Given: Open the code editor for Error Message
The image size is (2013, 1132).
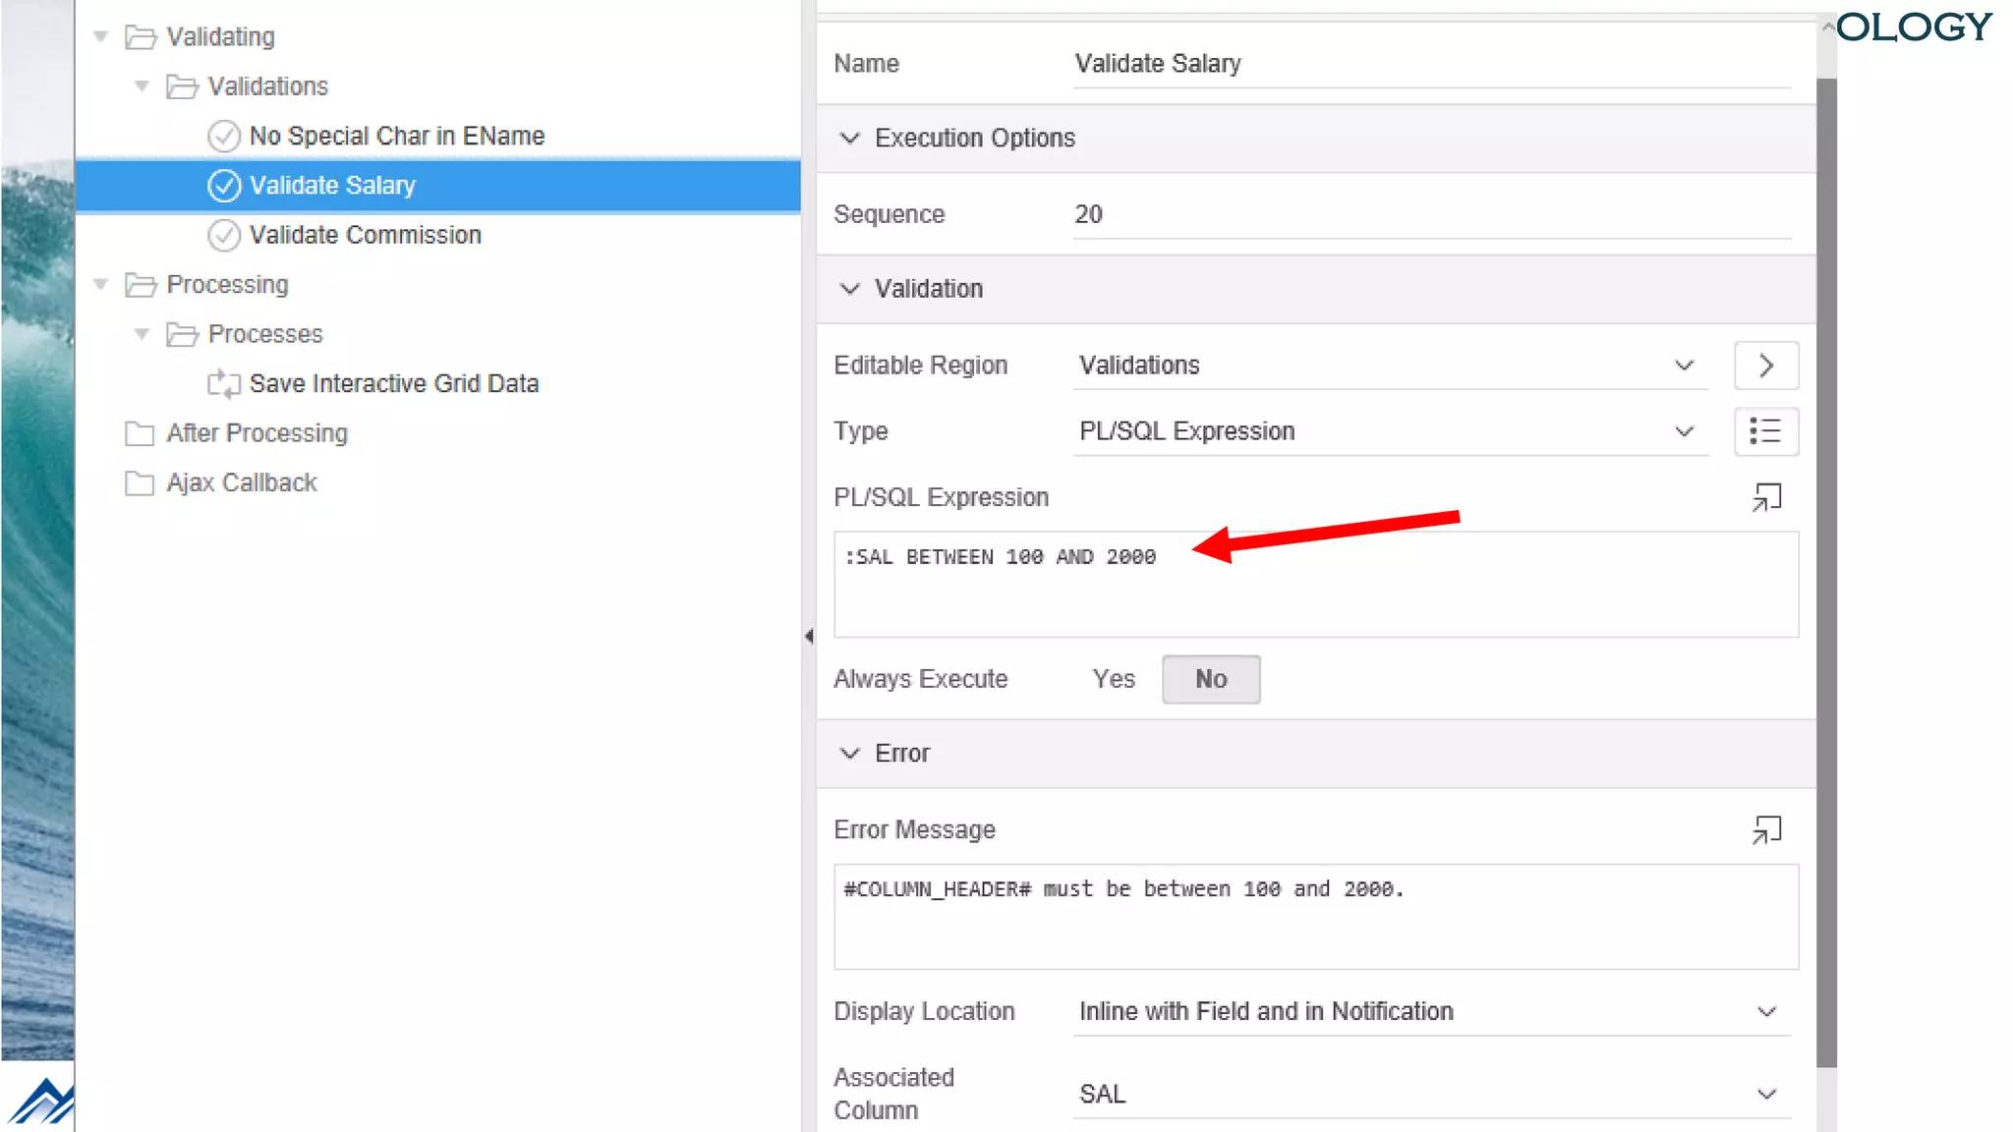Looking at the screenshot, I should point(1765,830).
